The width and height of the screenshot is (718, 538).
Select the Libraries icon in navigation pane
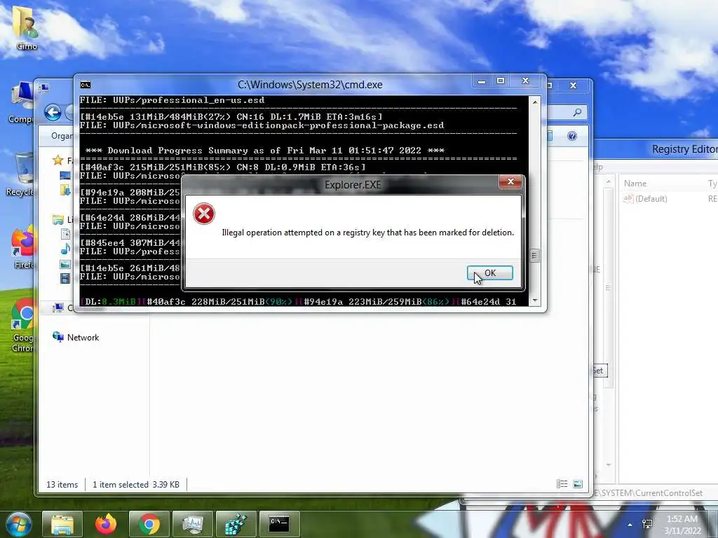pyautogui.click(x=57, y=220)
